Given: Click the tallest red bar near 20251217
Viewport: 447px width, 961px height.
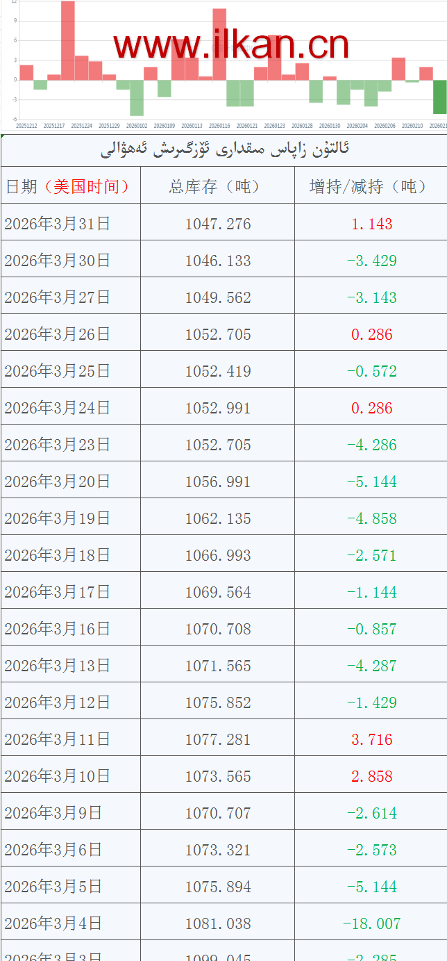Looking at the screenshot, I should (67, 40).
